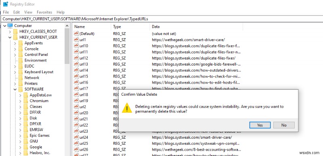Click the string value icon for (Default)
323x156 pixels.
(76, 33)
